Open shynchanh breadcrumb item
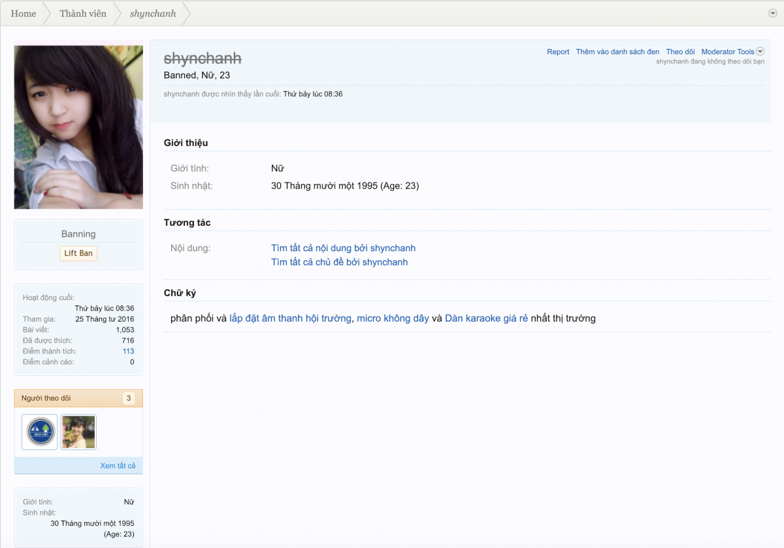Screen dimensions: 784x548 (x=153, y=14)
